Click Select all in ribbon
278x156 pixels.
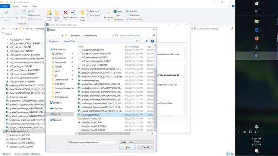point(132,11)
